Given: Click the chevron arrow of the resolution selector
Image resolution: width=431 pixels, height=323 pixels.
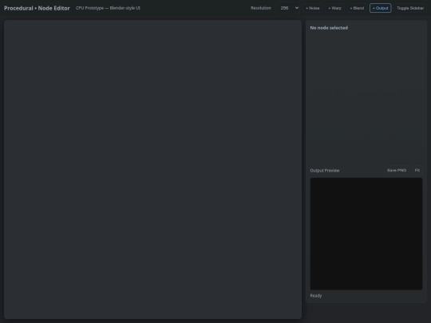Looking at the screenshot, I should pyautogui.click(x=297, y=8).
